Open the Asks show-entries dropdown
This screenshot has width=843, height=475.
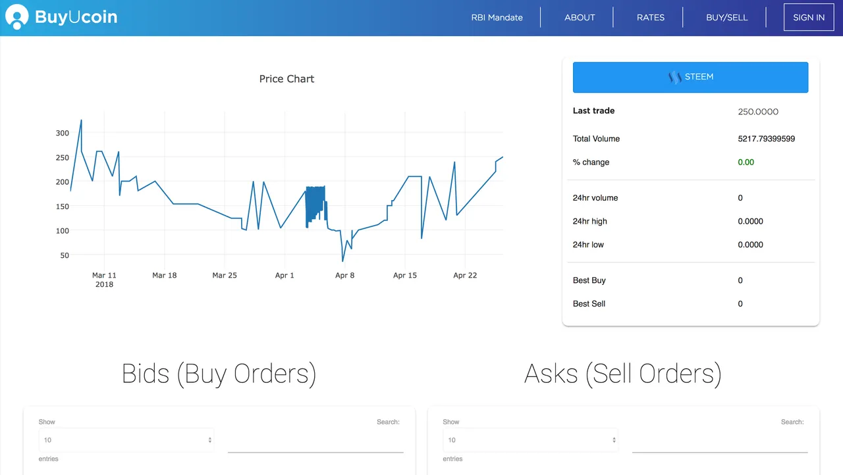[x=531, y=440]
